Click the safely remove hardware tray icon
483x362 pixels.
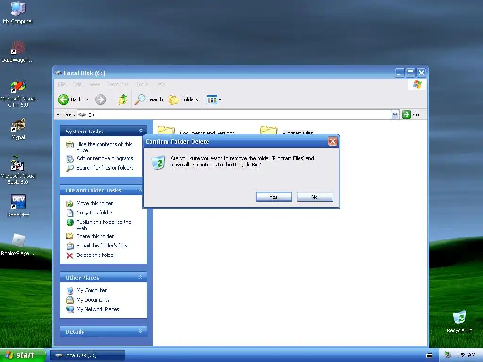(x=448, y=355)
